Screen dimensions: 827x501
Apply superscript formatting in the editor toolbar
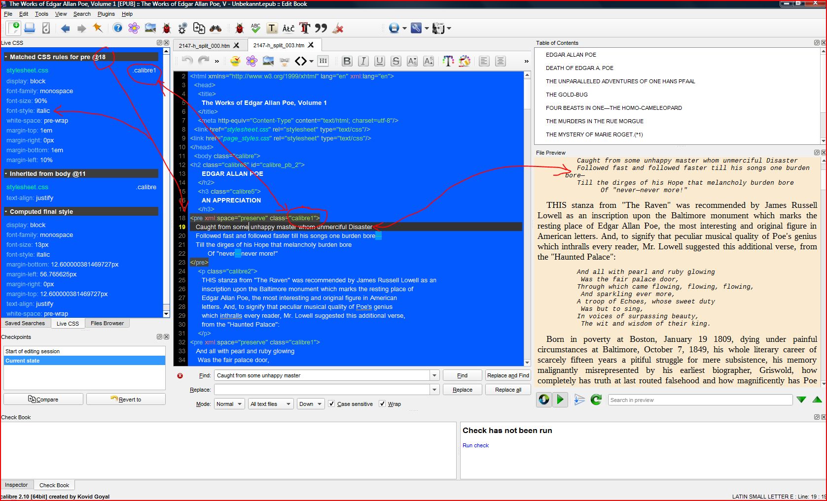tap(429, 61)
